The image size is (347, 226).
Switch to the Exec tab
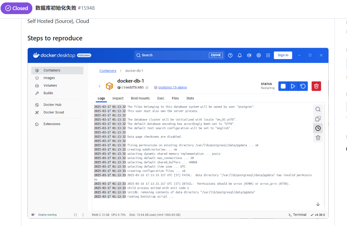click(x=161, y=98)
